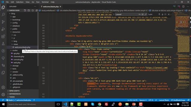Open the File menu
This screenshot has height=107, width=191.
(7, 2)
